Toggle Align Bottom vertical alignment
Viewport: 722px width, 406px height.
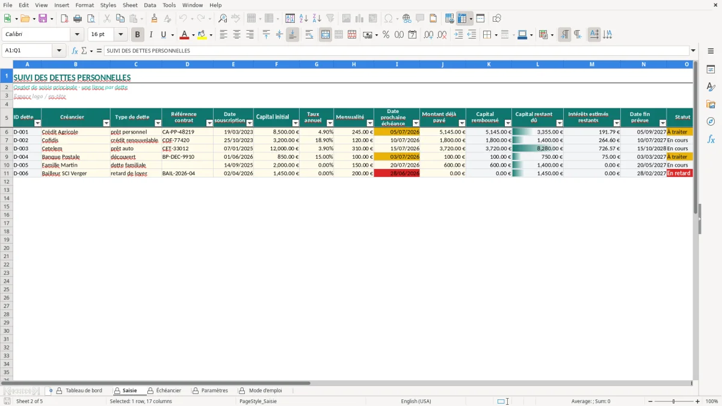pyautogui.click(x=292, y=35)
